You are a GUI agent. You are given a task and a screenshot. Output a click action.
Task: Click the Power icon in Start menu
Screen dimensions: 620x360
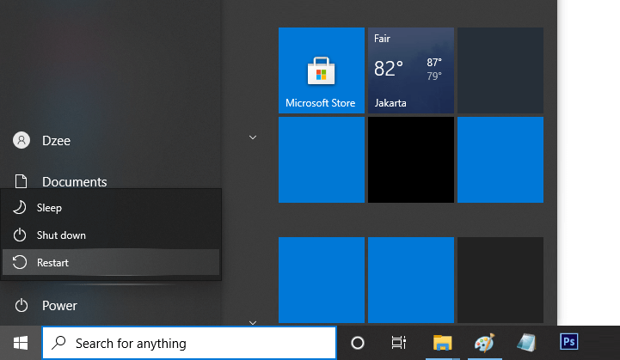[21, 306]
